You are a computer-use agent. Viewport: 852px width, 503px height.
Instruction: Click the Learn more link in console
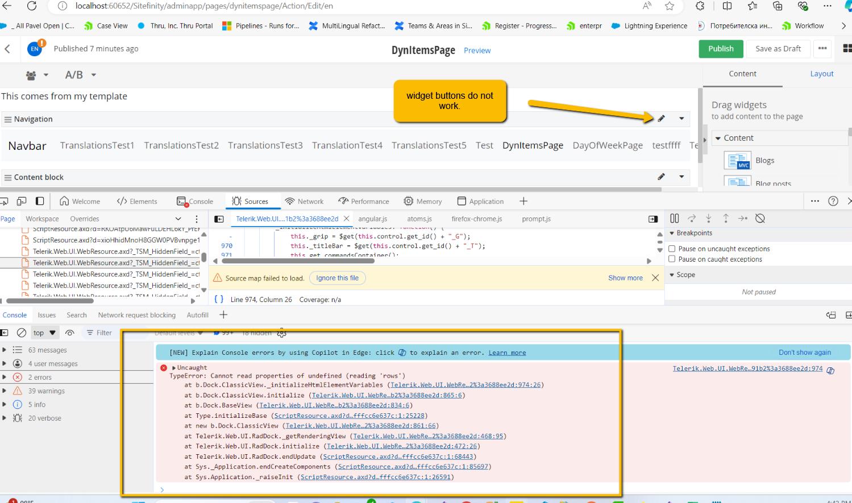(x=507, y=353)
